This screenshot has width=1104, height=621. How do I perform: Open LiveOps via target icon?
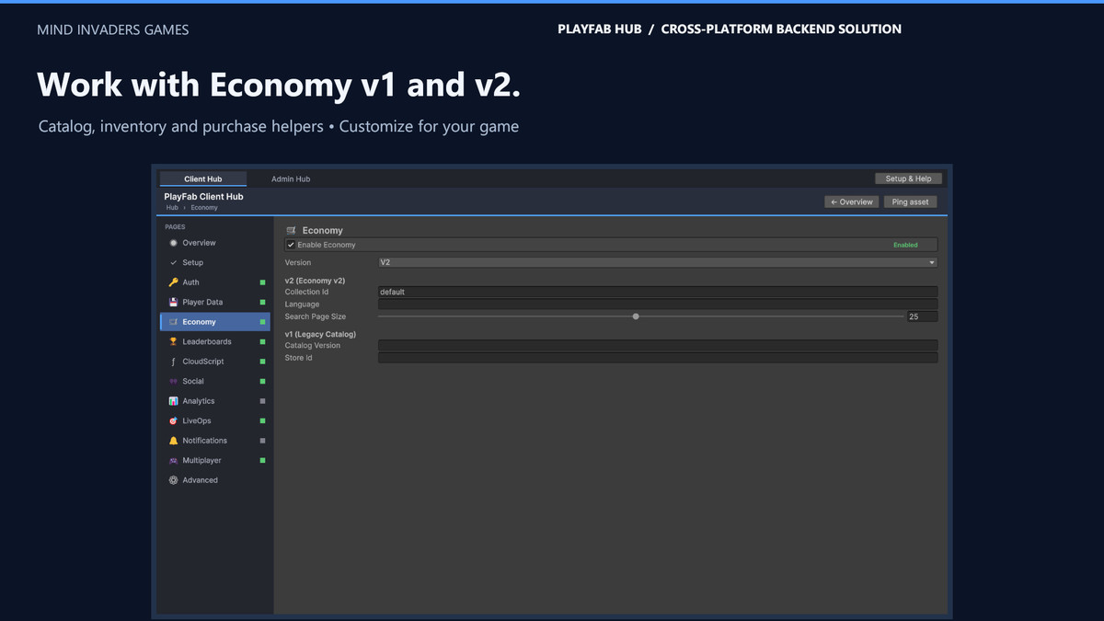coord(173,420)
